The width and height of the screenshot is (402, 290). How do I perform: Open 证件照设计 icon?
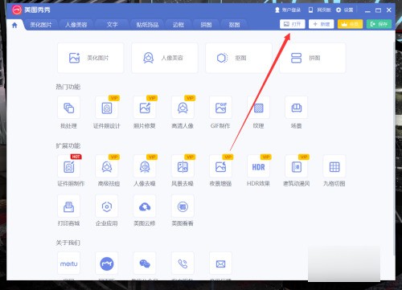tap(107, 108)
